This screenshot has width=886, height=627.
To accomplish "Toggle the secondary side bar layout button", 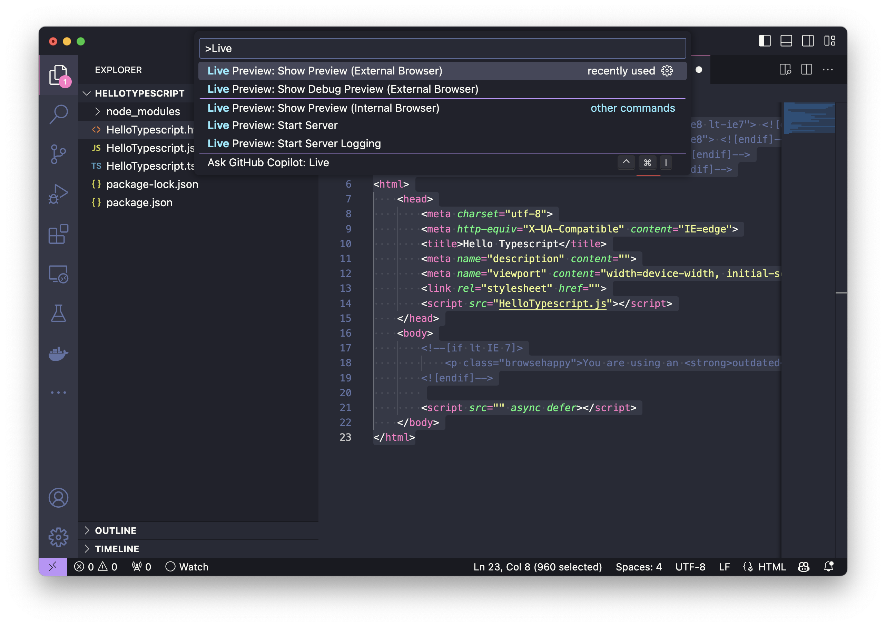I will [x=808, y=41].
